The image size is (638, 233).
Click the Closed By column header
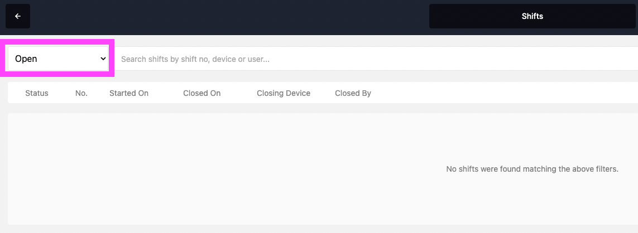click(x=353, y=93)
